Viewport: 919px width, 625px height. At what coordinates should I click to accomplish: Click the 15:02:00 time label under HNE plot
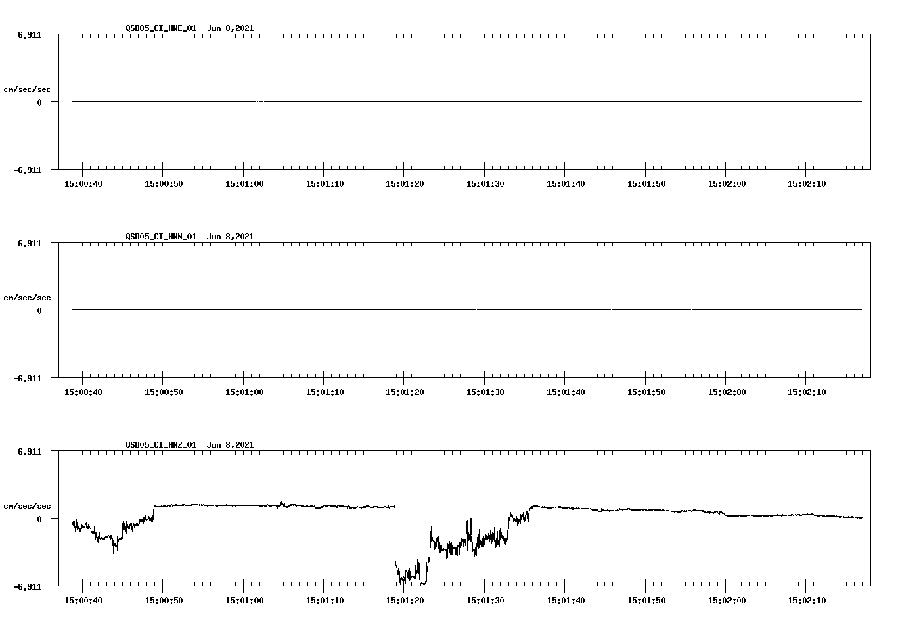click(x=727, y=184)
